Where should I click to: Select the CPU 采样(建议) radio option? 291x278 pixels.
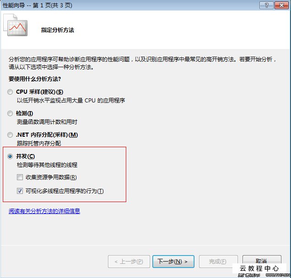(x=10, y=92)
